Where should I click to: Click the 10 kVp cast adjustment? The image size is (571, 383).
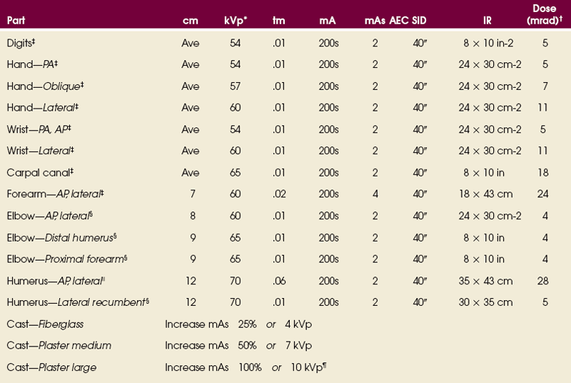pos(308,367)
